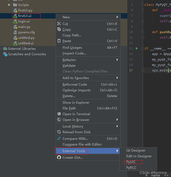
Task: Click the Open in Terminal icon
Action: coord(59,114)
